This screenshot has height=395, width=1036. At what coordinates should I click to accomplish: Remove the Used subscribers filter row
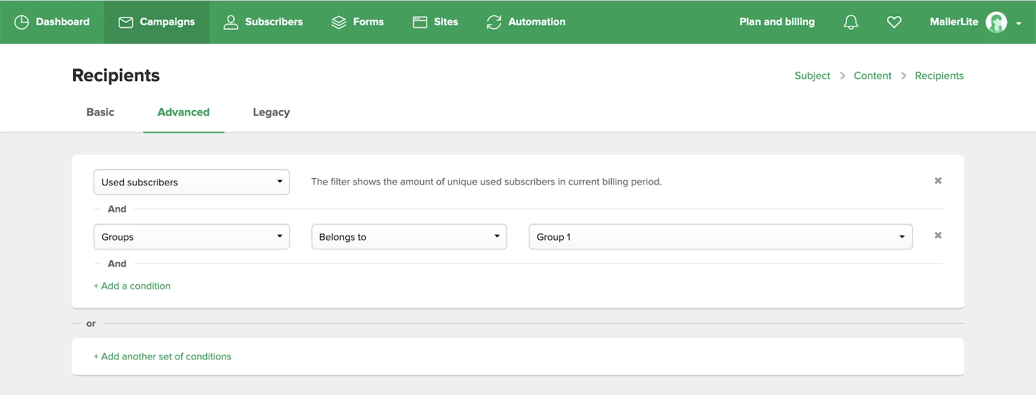pyautogui.click(x=938, y=181)
